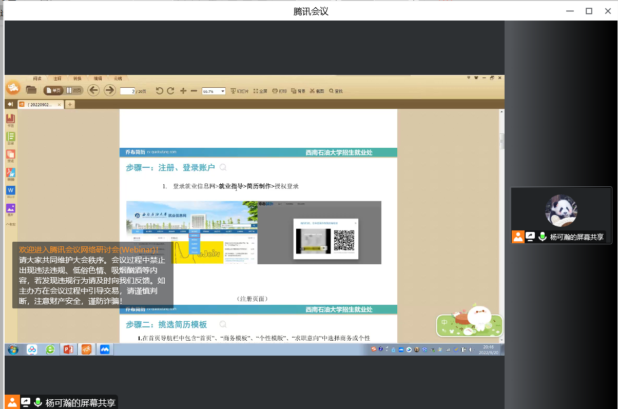
Task: Click the Print (打印) button
Action: (279, 91)
